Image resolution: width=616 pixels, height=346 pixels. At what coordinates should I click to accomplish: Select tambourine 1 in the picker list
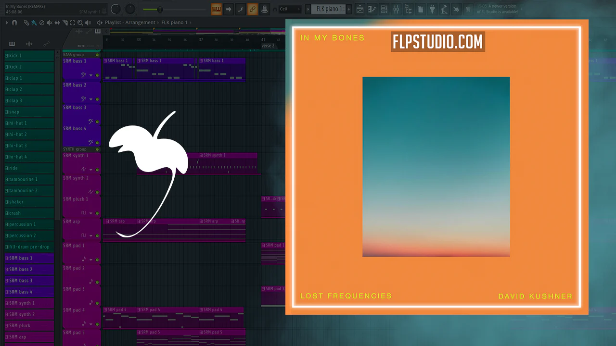click(x=29, y=179)
